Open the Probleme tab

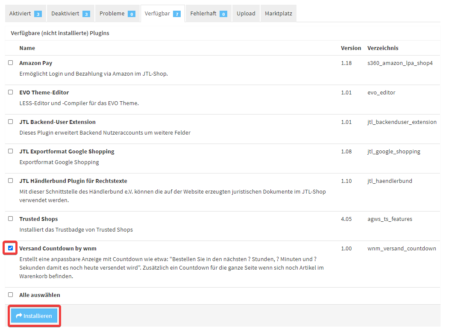(x=117, y=14)
